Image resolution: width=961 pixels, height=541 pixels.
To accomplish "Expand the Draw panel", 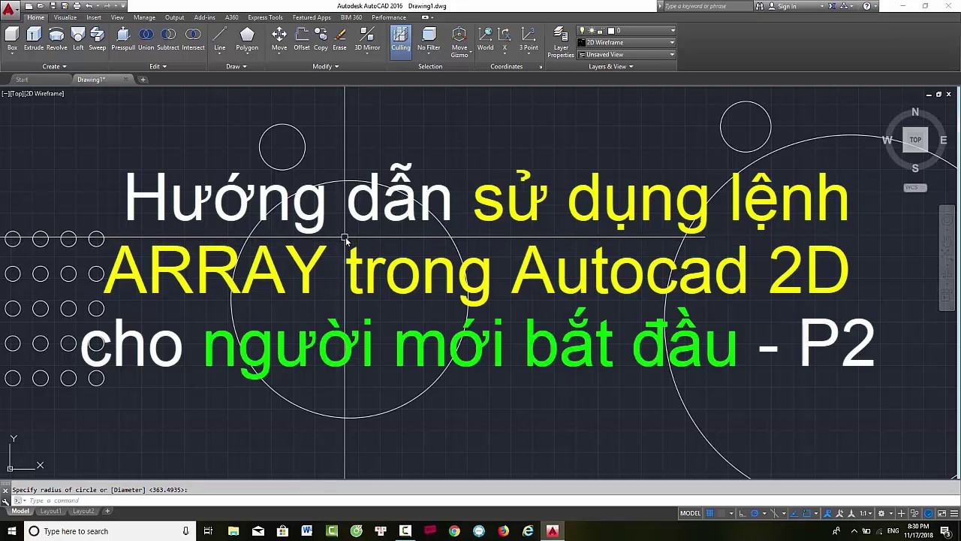I will [x=236, y=66].
